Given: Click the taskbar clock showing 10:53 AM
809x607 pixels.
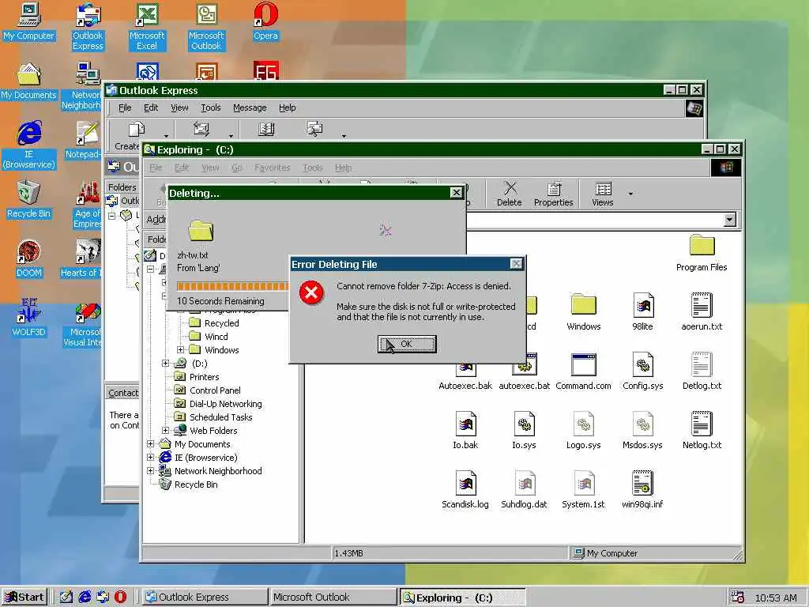Looking at the screenshot, I should pyautogui.click(x=776, y=598).
